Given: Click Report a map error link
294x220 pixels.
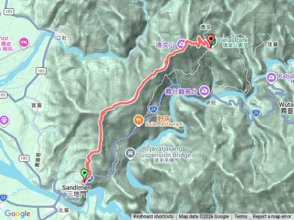Looking at the screenshot, I should point(272,217).
